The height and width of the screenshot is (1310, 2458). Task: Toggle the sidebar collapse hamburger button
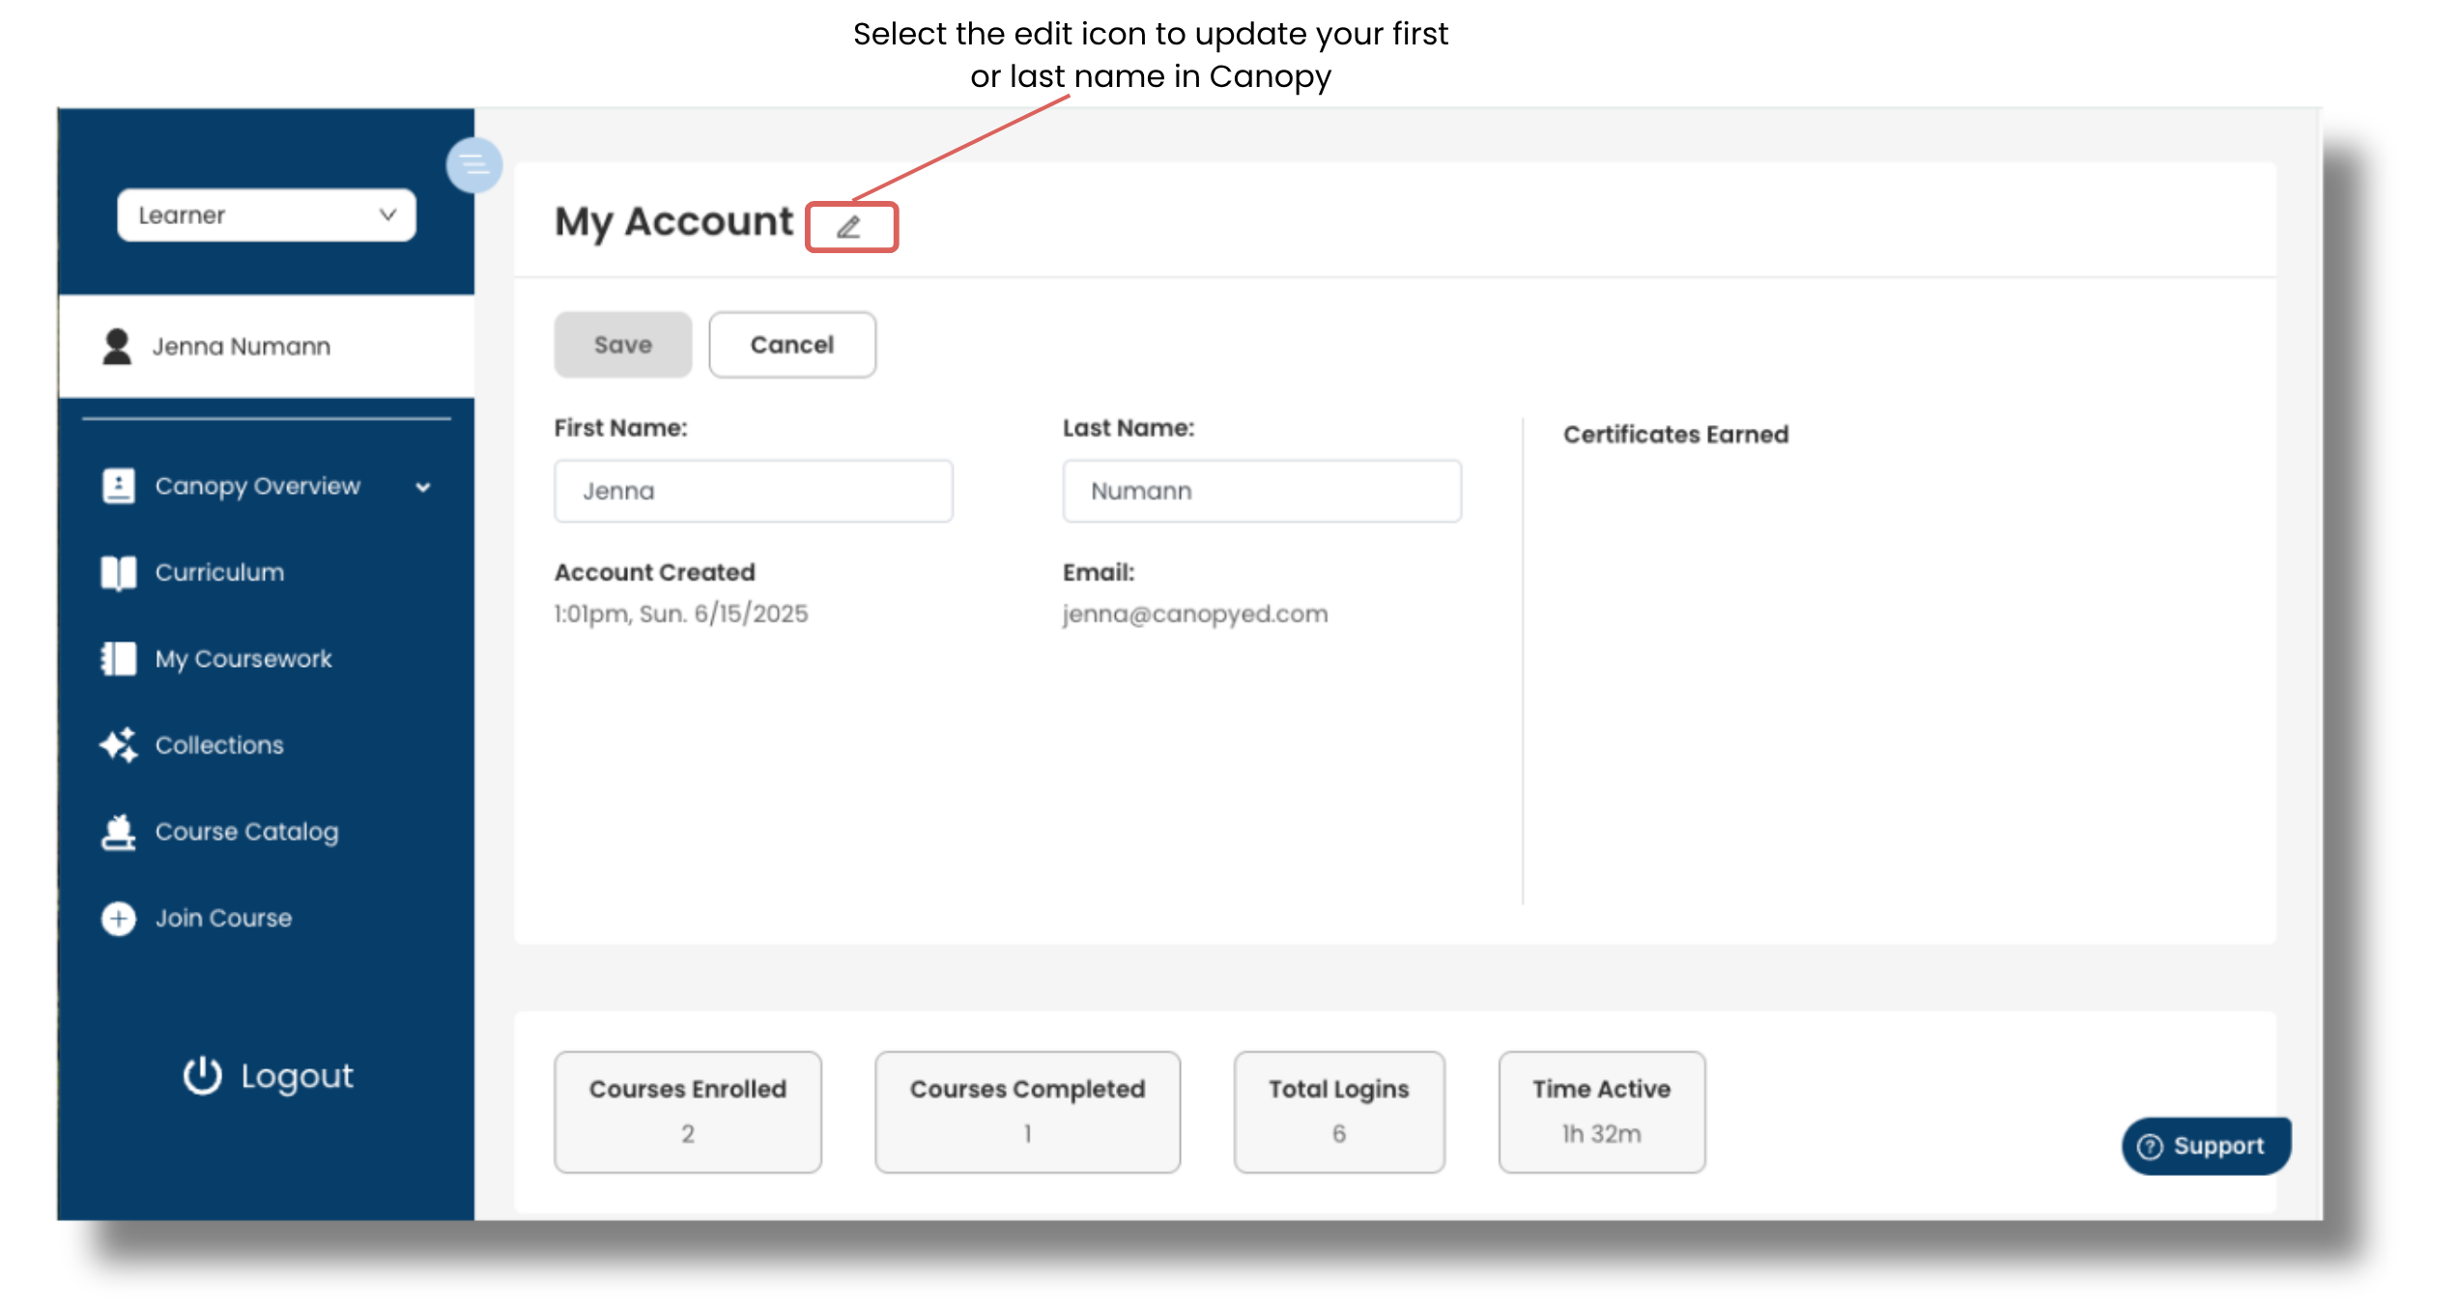(x=473, y=165)
